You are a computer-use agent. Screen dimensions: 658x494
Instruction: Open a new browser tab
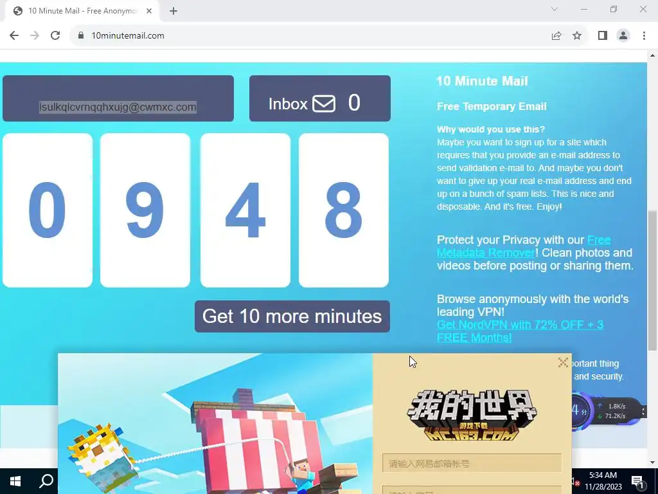pyautogui.click(x=173, y=12)
